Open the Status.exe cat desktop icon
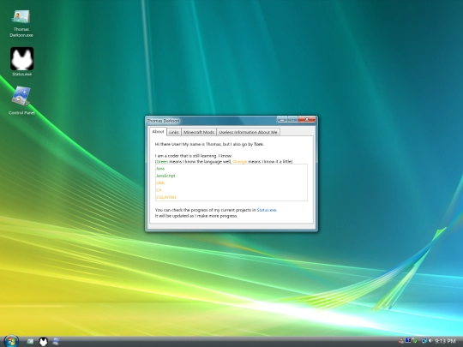 click(x=21, y=62)
